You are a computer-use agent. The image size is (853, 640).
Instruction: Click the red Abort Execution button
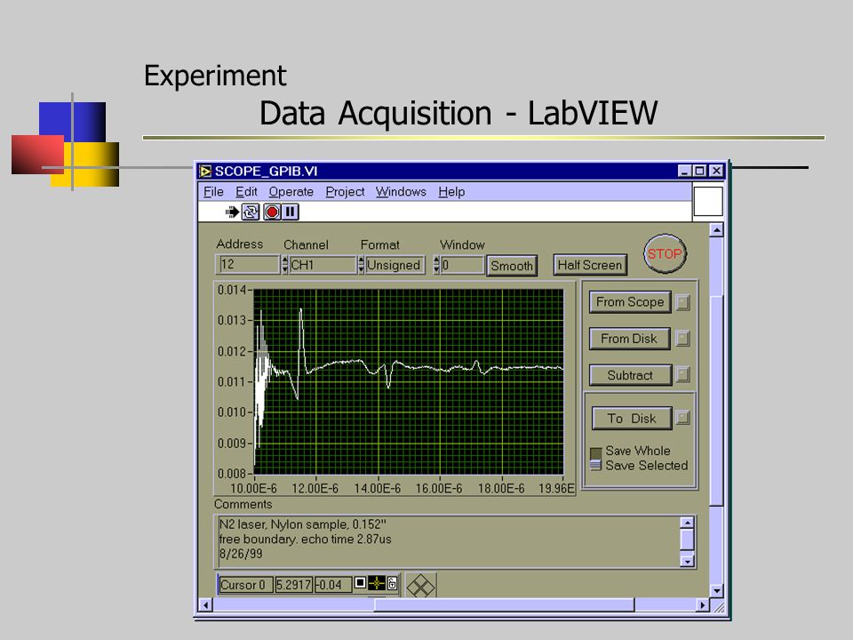coord(272,212)
